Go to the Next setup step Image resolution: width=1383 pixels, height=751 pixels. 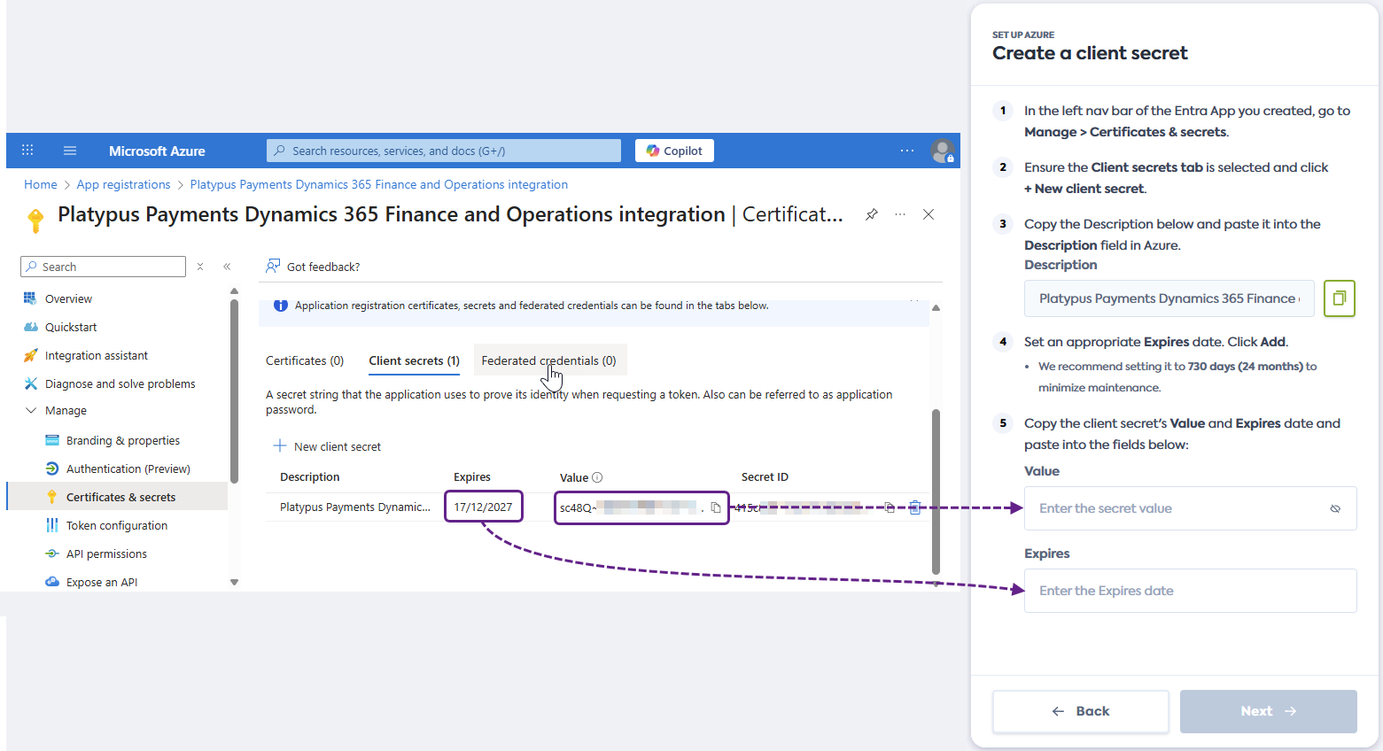1268,711
